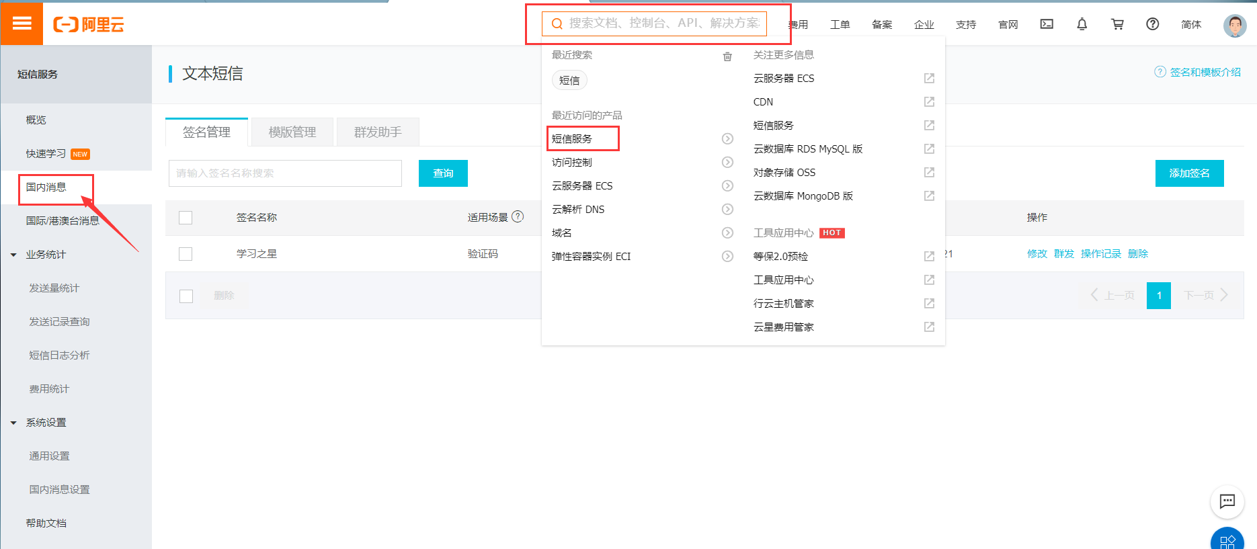Switch to the 群发助手 tab
Image resolution: width=1257 pixels, height=549 pixels.
[378, 132]
